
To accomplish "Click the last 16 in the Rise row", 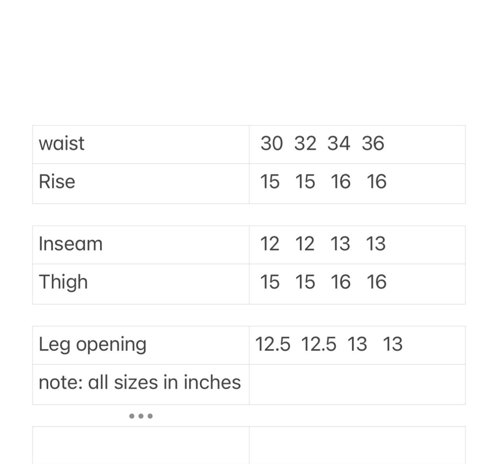I will (376, 182).
